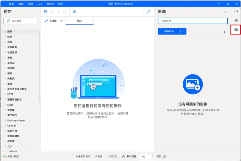The height and width of the screenshot is (161, 241).
Task: Run the flow with the play icon
Action: (x=52, y=11)
